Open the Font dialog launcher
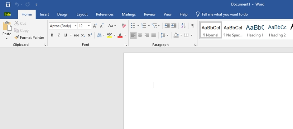The height and width of the screenshot is (129, 293). (126, 45)
